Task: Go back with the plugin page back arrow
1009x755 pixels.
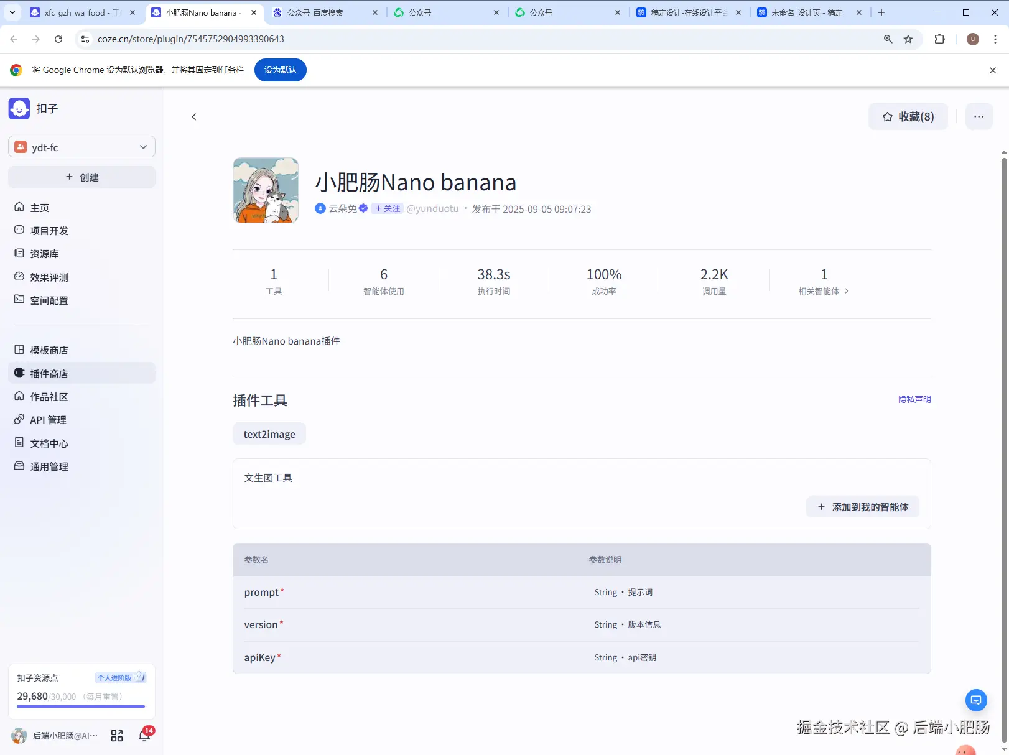Action: coord(194,117)
